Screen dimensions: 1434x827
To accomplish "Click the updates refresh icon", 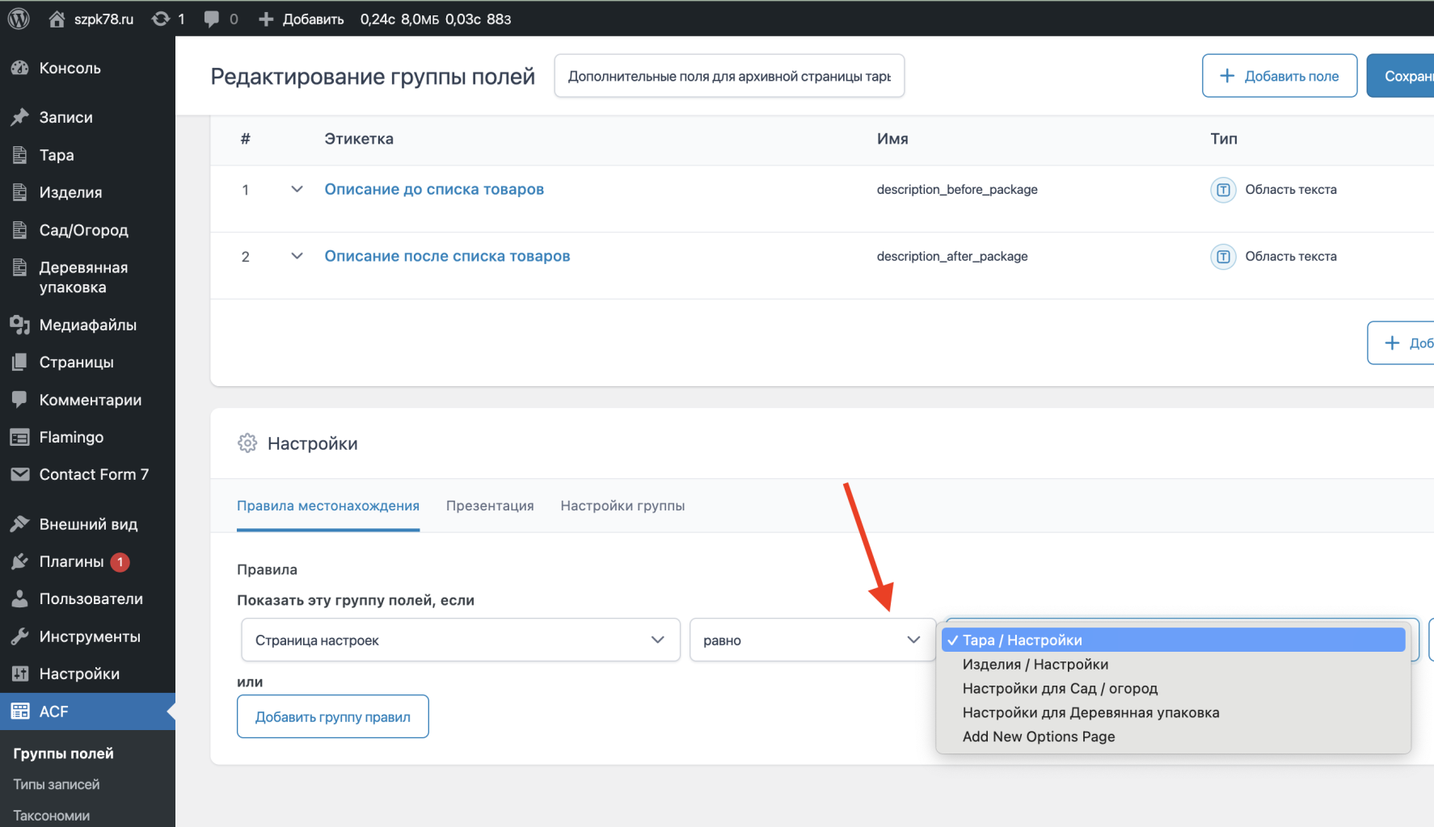I will pos(161,19).
